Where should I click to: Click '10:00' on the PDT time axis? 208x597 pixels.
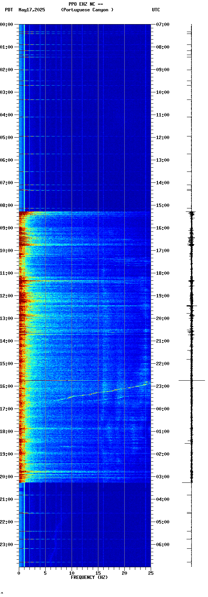point(7,251)
